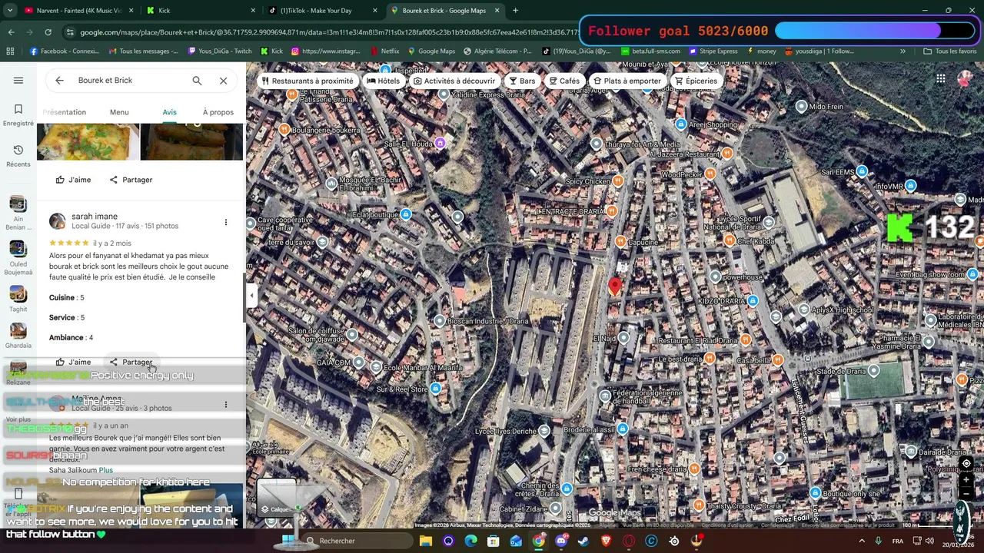Filter map by Bars
Image resolution: width=984 pixels, height=553 pixels.
click(522, 81)
